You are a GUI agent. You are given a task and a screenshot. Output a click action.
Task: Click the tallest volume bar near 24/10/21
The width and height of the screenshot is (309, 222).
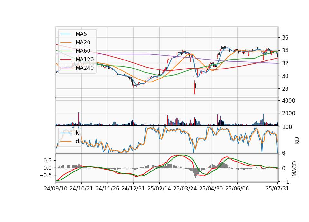point(79,119)
